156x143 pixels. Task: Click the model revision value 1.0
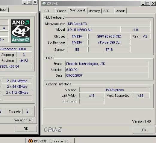click(x=136, y=30)
